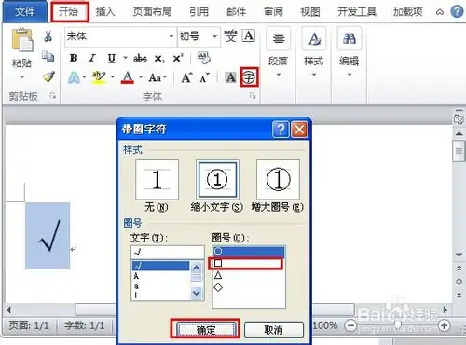Expand text effects dropdown arrow
The width and height of the screenshot is (466, 345).
85,77
